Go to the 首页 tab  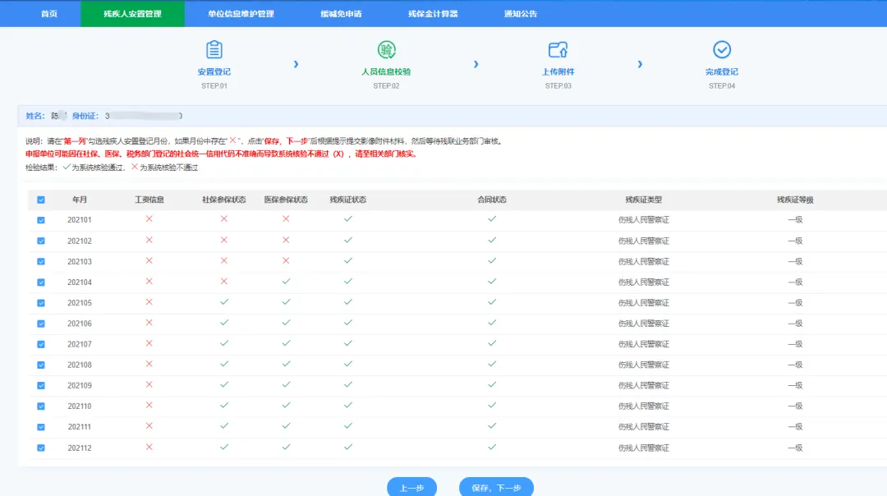click(x=49, y=14)
